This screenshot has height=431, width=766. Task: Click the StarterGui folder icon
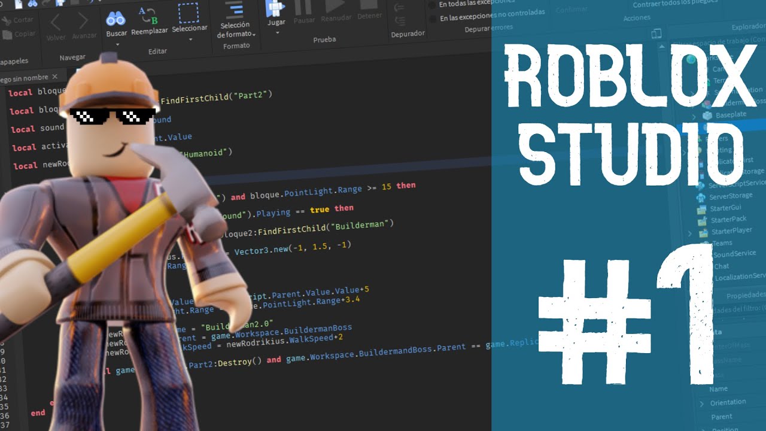coord(702,210)
